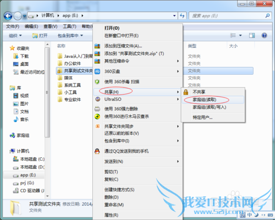This screenshot has width=275, height=220.
Task: Click the 打开 toolbar button
Action: click(x=40, y=35)
